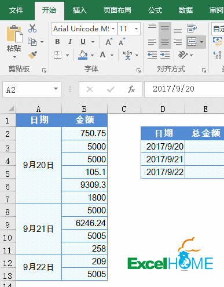This screenshot has height=287, width=224.
Task: Select column B header
Action: click(85, 109)
